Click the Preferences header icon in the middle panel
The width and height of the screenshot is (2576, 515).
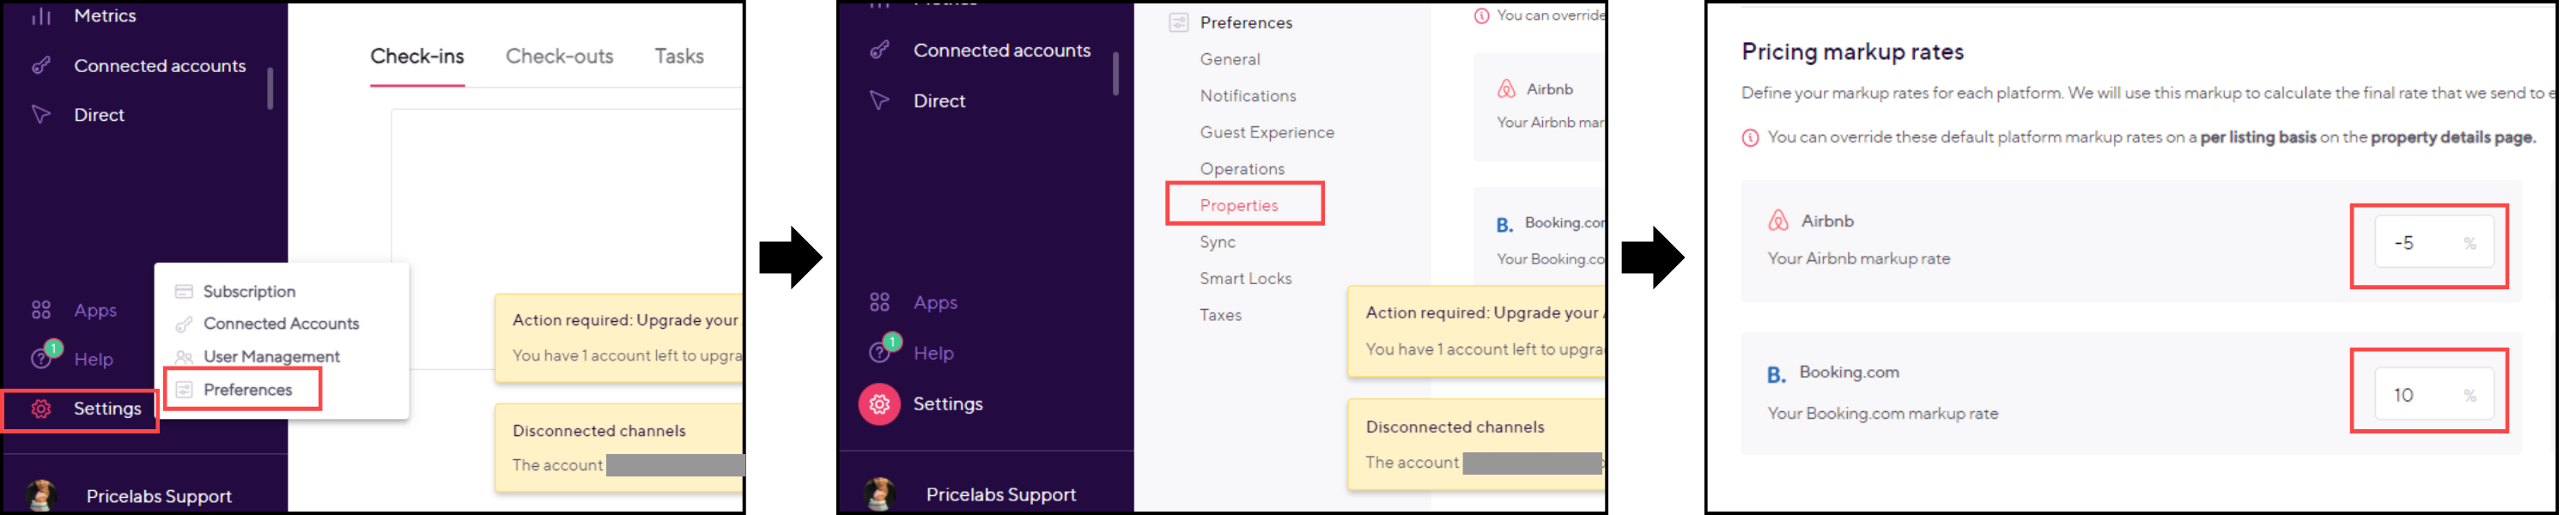tap(1178, 22)
